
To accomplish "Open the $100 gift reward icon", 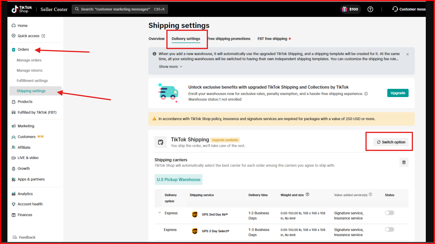I will (344, 9).
